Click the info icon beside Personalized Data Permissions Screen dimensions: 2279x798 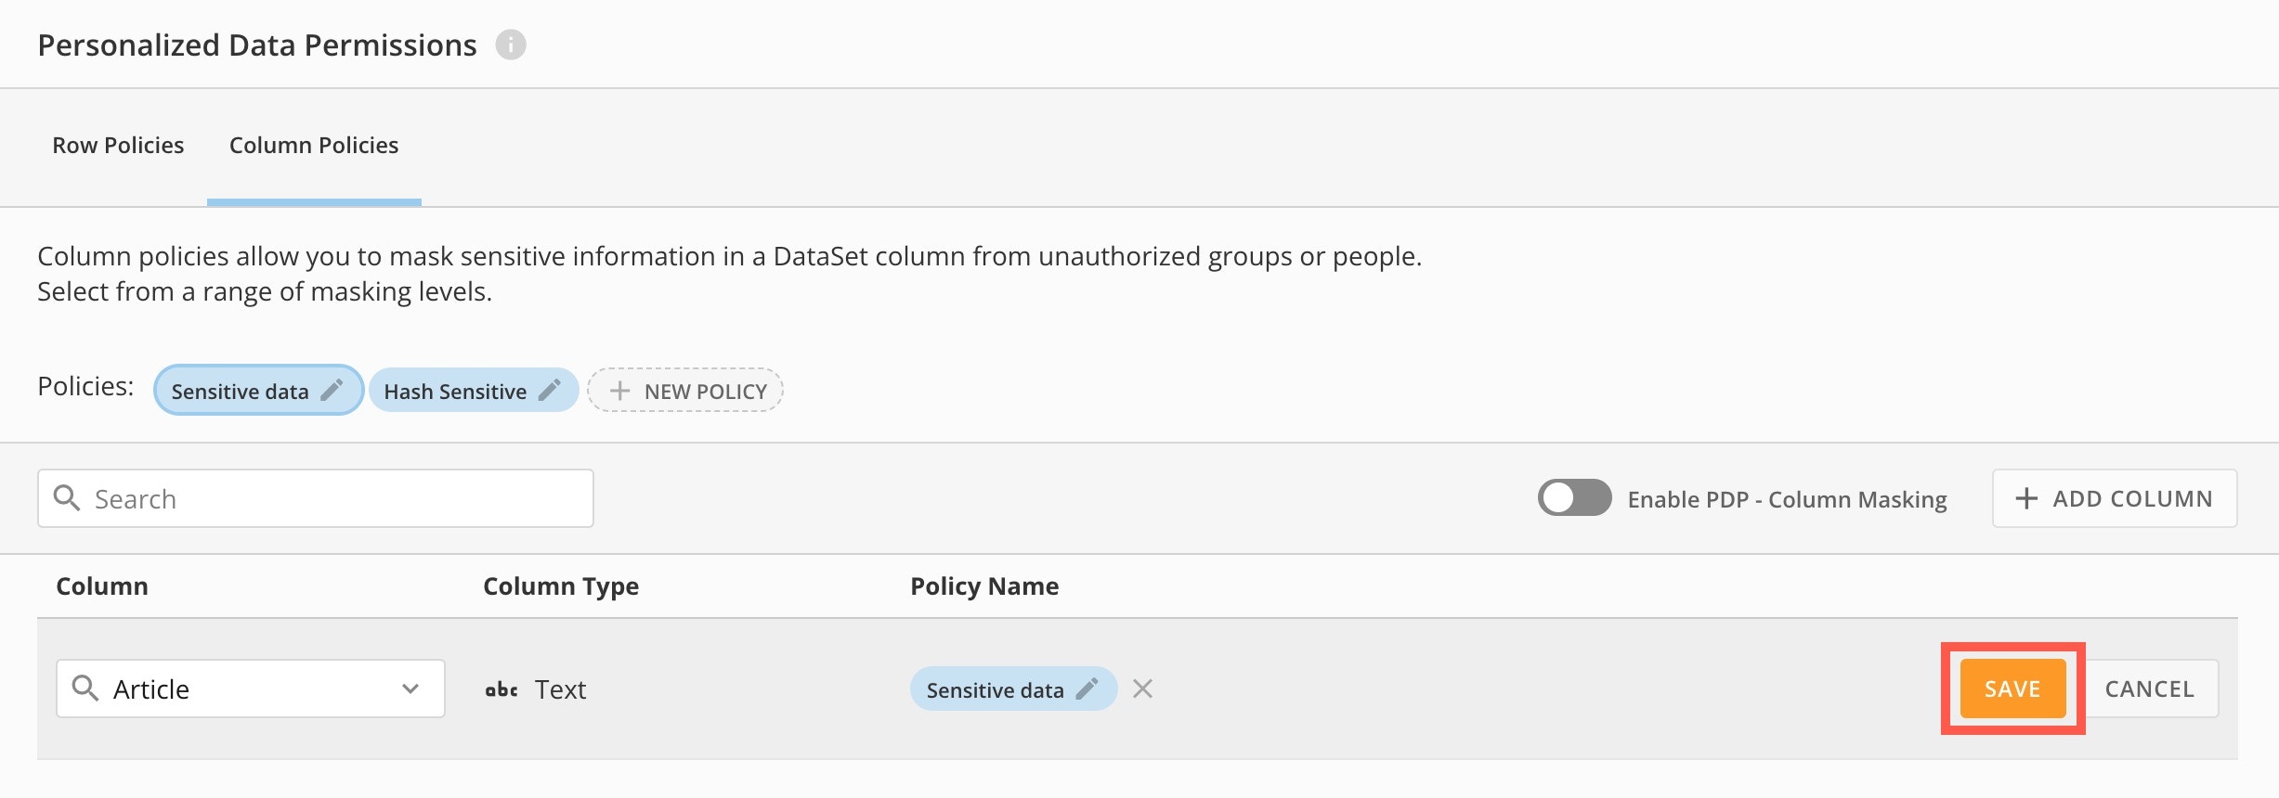(x=510, y=45)
